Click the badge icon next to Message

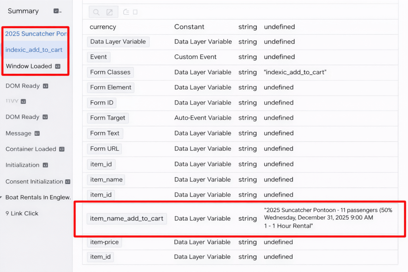(37, 133)
